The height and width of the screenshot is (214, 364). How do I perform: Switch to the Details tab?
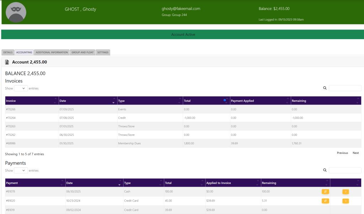point(8,52)
